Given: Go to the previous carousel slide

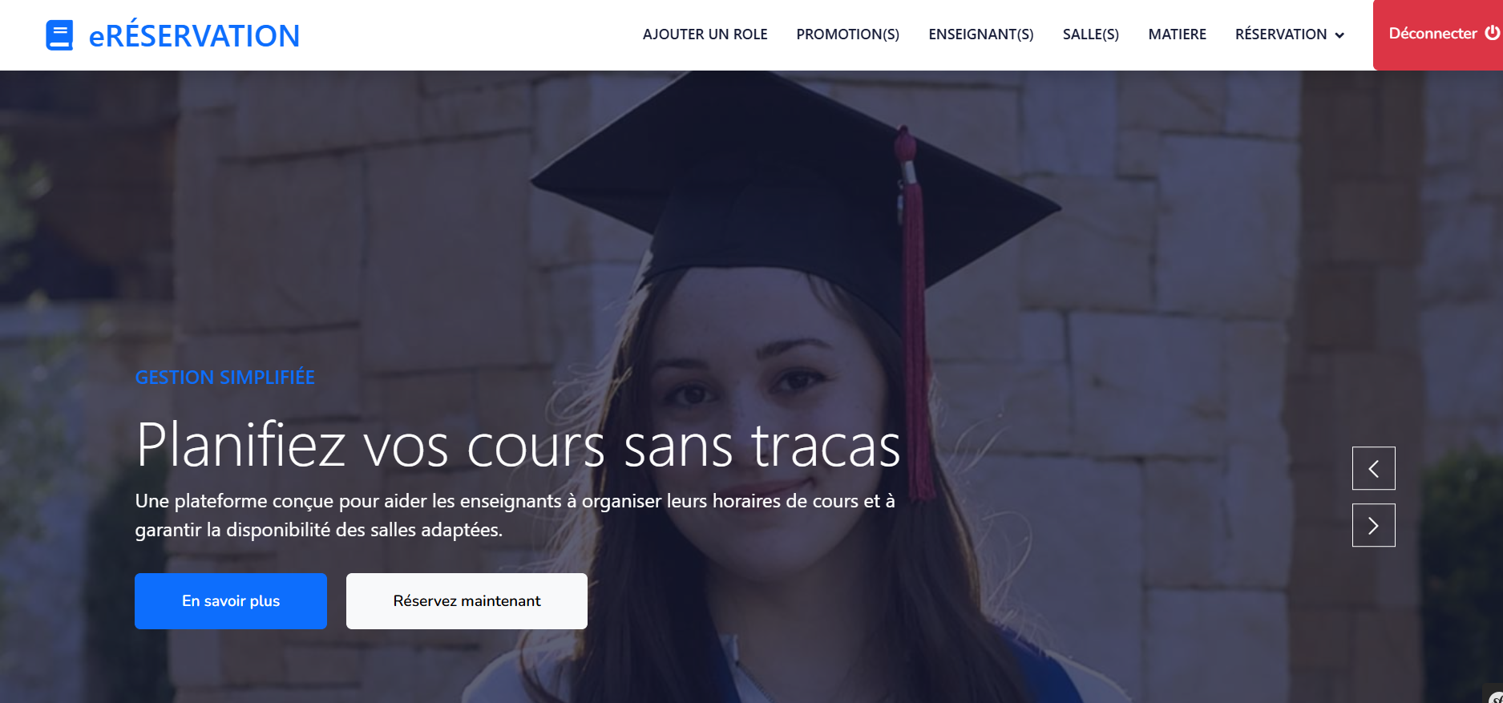Looking at the screenshot, I should pos(1373,468).
